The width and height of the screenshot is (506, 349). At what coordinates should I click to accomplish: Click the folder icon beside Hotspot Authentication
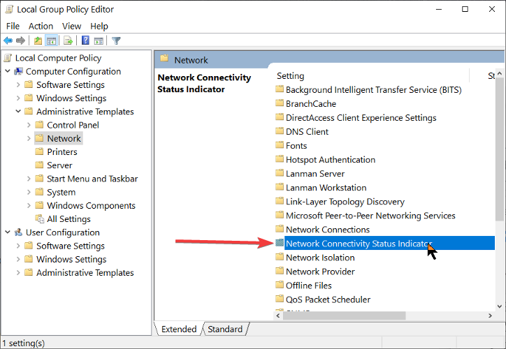[x=280, y=159]
